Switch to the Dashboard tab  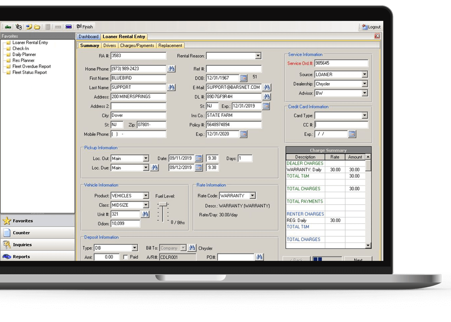click(88, 36)
